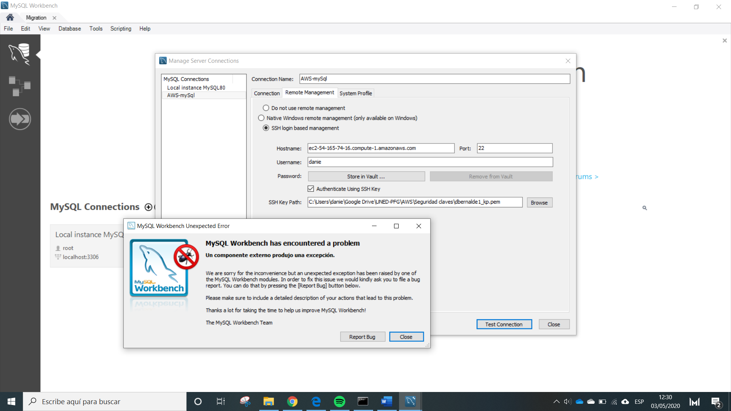Switch to the Connection tab
The width and height of the screenshot is (731, 411).
pyautogui.click(x=267, y=93)
